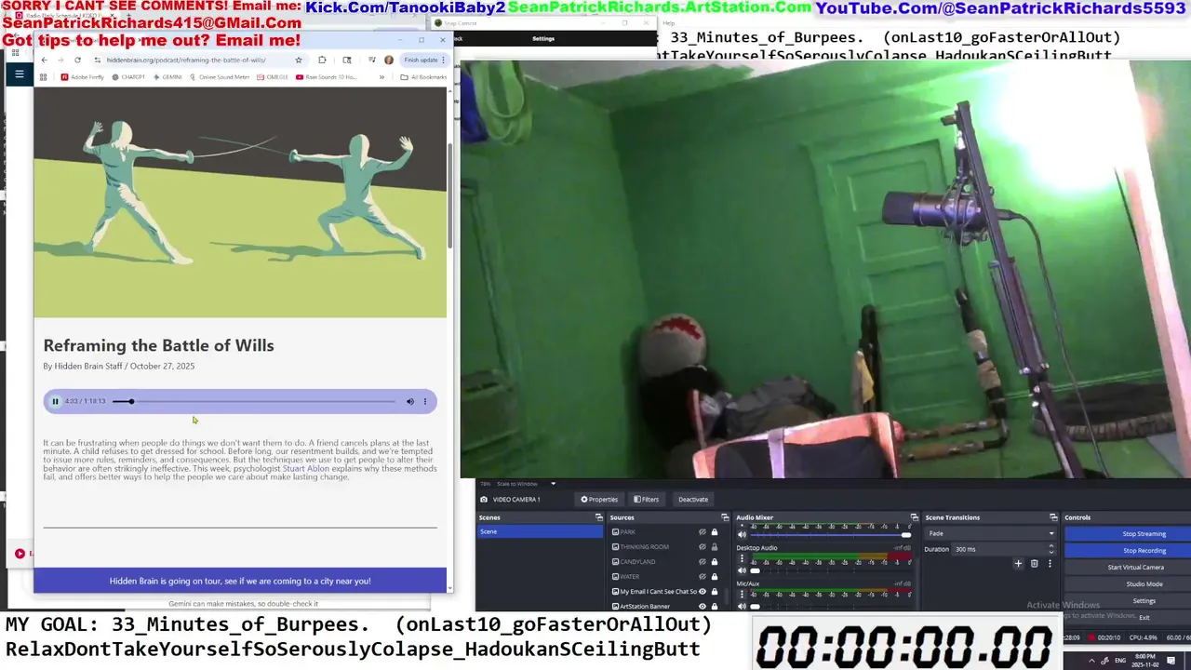This screenshot has width=1191, height=670.
Task: Remove transition with trash icon
Action: coord(1034,563)
